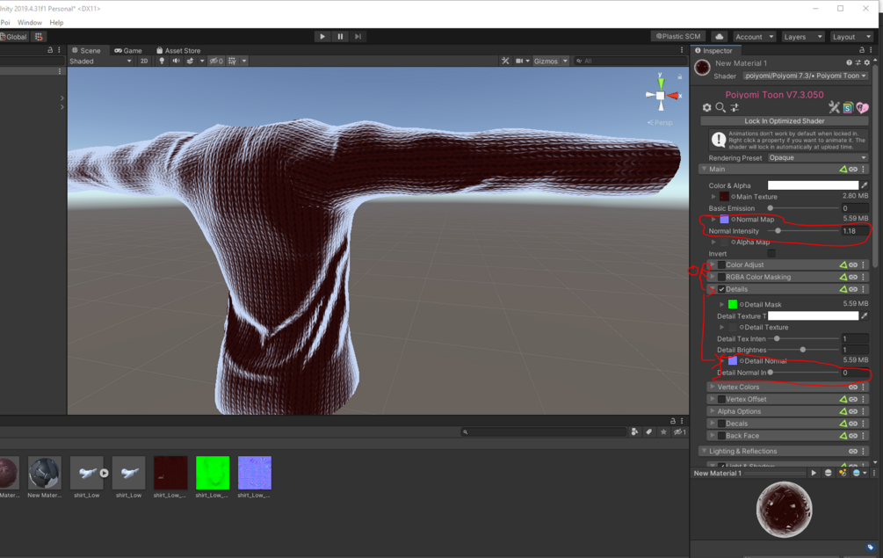Enable the Color Adjust checkbox
This screenshot has height=558, width=883.
(721, 265)
